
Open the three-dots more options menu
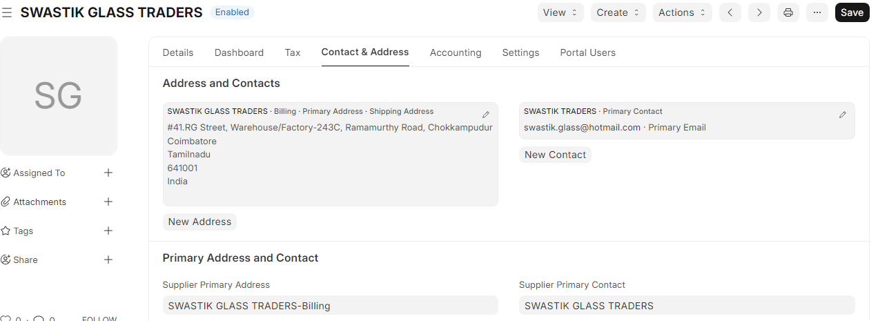pos(817,12)
